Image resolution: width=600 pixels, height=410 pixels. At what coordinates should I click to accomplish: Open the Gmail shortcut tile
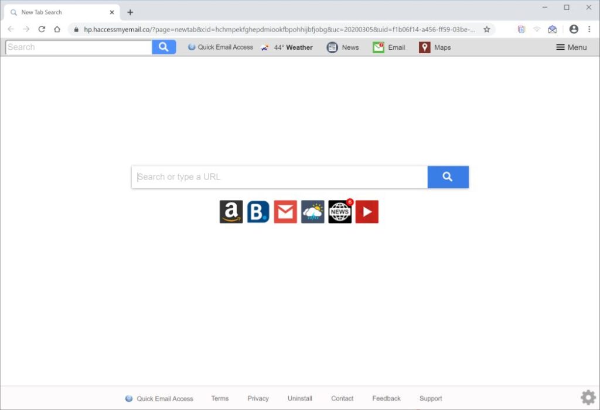(x=285, y=212)
